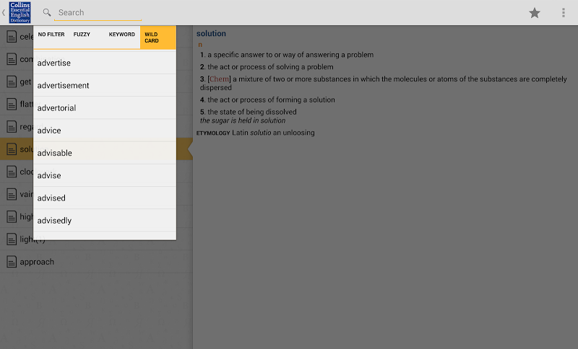Choose 'advice' from the suggestions
Image resolution: width=578 pixels, height=349 pixels.
(105, 131)
